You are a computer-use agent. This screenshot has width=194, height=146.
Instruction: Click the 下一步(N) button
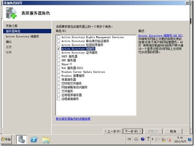133,131
